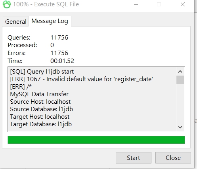Click the log scrollbar up arrow
The image size is (197, 169).
pyautogui.click(x=180, y=72)
